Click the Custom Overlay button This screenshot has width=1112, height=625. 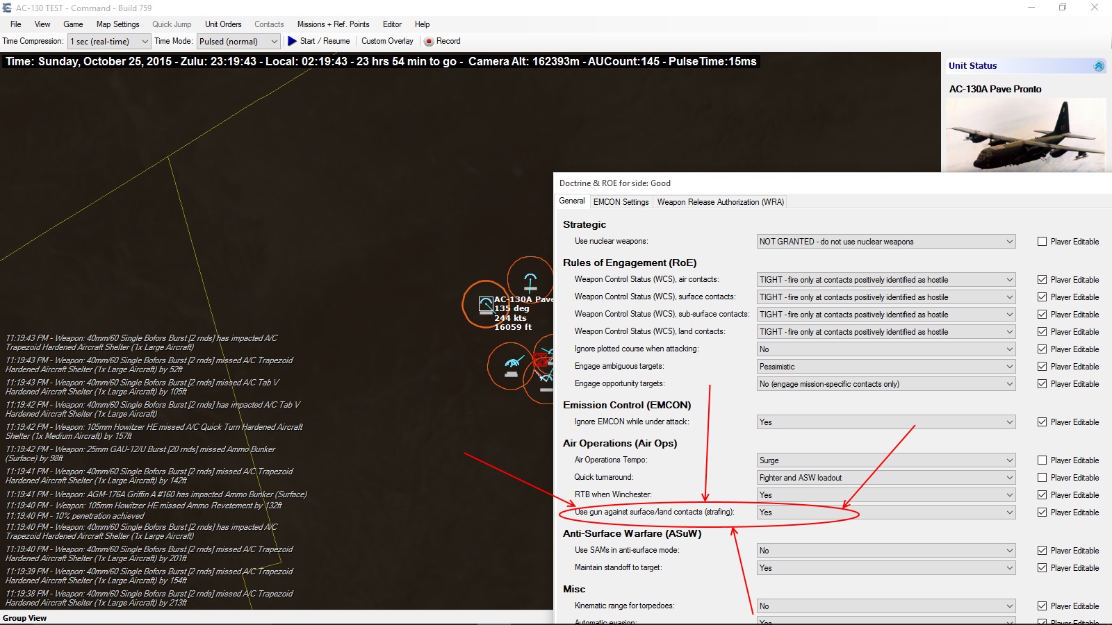click(387, 41)
